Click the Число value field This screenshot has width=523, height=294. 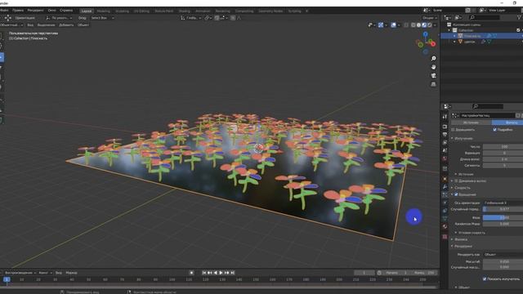503,147
